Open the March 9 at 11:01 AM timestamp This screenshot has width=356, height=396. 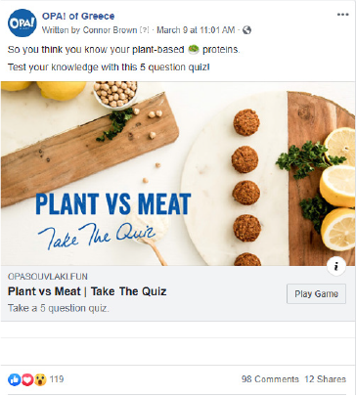pos(196,30)
